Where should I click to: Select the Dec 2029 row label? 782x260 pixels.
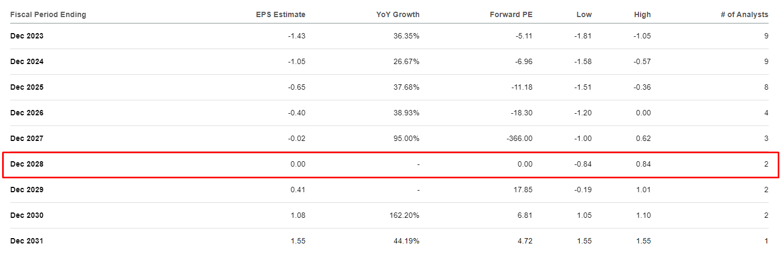[x=27, y=190]
